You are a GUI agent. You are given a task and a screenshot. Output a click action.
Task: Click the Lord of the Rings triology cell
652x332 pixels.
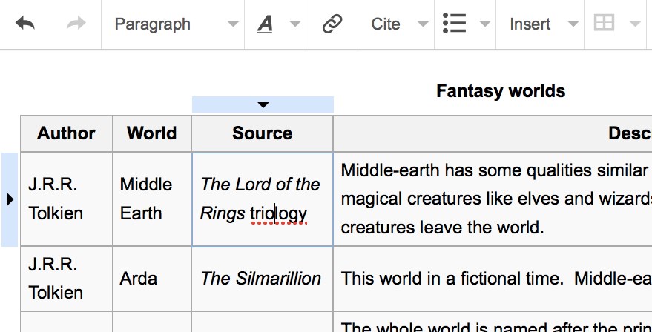coord(263,199)
